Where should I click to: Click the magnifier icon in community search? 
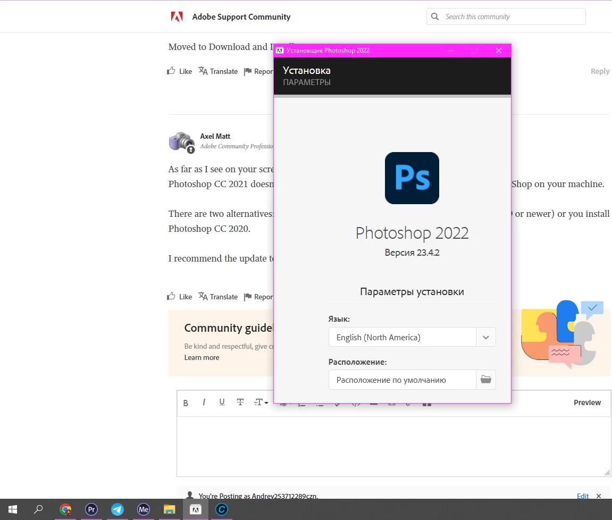tap(435, 16)
